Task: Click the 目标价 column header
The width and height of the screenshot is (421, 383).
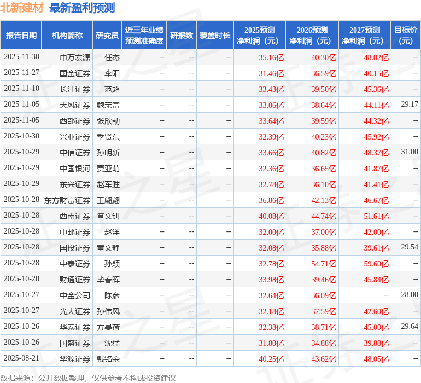Action: (406, 36)
